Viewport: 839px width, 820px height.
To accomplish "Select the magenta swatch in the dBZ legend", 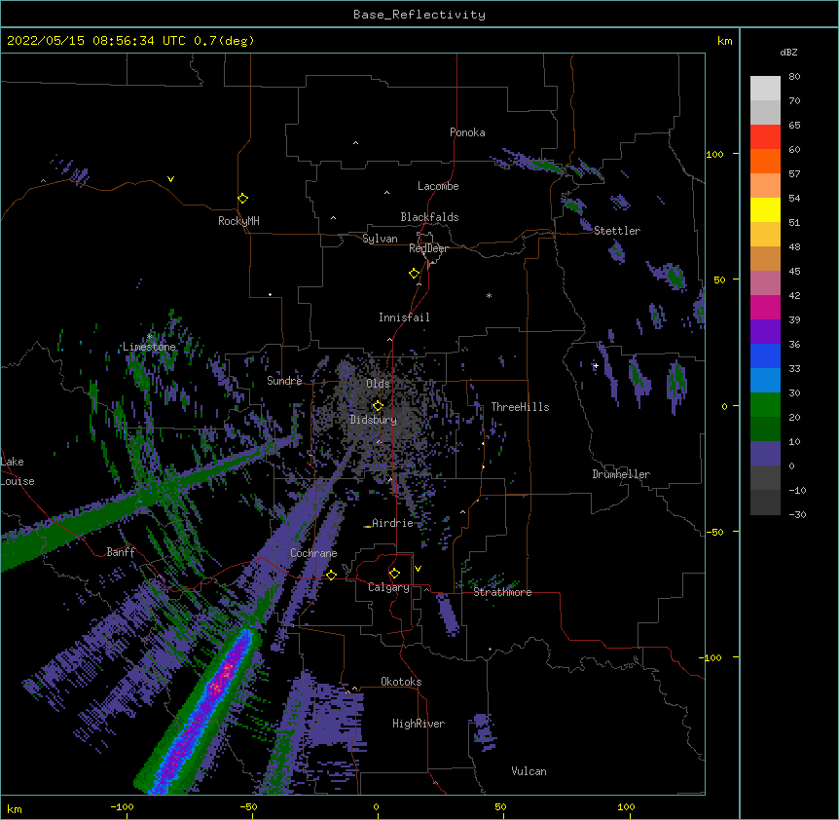I will (765, 307).
